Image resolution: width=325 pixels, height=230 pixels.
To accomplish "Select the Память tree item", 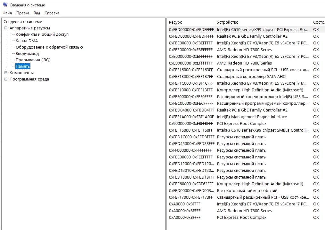I will point(23,66).
